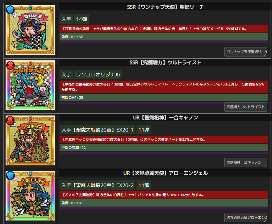The height and width of the screenshot is (224, 272).
Task: Click the ウルトライスト sticker card image
Action: (30, 85)
